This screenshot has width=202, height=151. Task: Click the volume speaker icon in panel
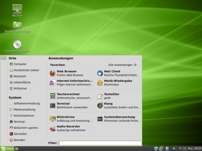pyautogui.click(x=174, y=148)
